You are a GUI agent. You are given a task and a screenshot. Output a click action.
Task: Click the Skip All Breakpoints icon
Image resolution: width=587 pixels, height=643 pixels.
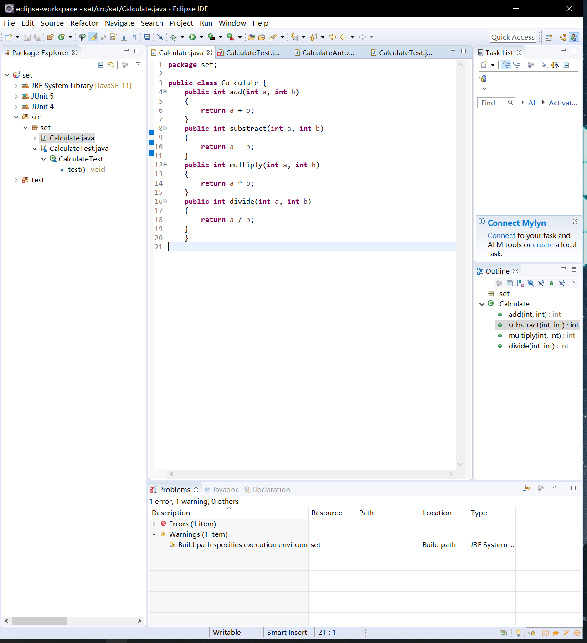tap(160, 37)
